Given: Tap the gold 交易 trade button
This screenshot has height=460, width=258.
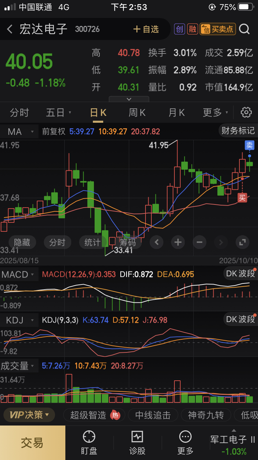Looking at the screenshot, I should pos(32,443).
